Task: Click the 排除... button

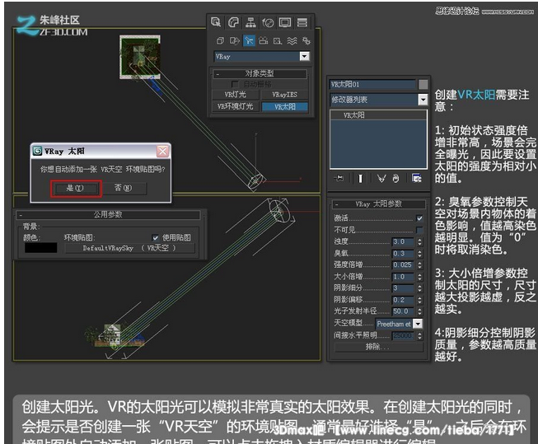Action: tap(378, 347)
